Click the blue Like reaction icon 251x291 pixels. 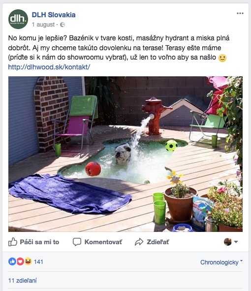(x=12, y=261)
